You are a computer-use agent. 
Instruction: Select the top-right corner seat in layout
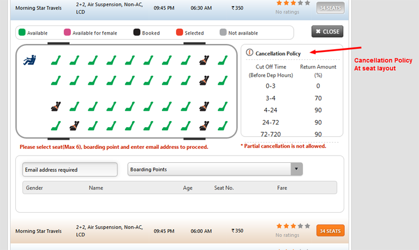[222, 60]
